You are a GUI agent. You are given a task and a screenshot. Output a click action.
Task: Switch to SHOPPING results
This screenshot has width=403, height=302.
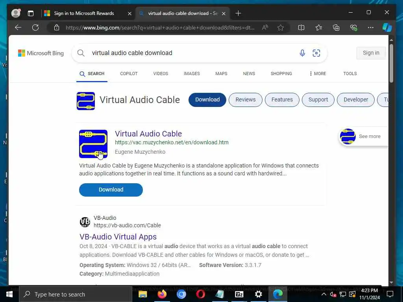(x=281, y=74)
